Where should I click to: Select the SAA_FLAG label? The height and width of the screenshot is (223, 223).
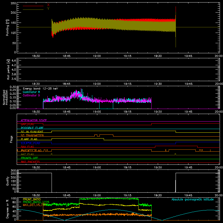27,147
